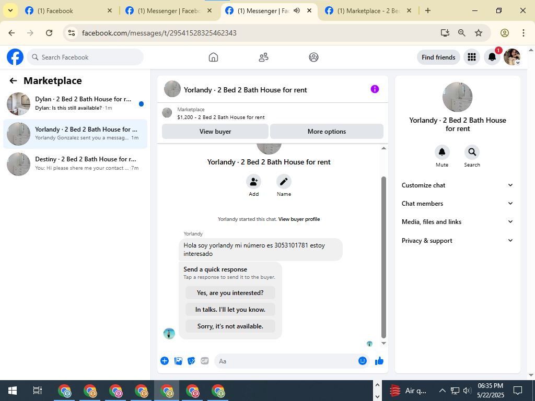
Task: Open the Facebook menu grid icon
Action: tap(472, 57)
